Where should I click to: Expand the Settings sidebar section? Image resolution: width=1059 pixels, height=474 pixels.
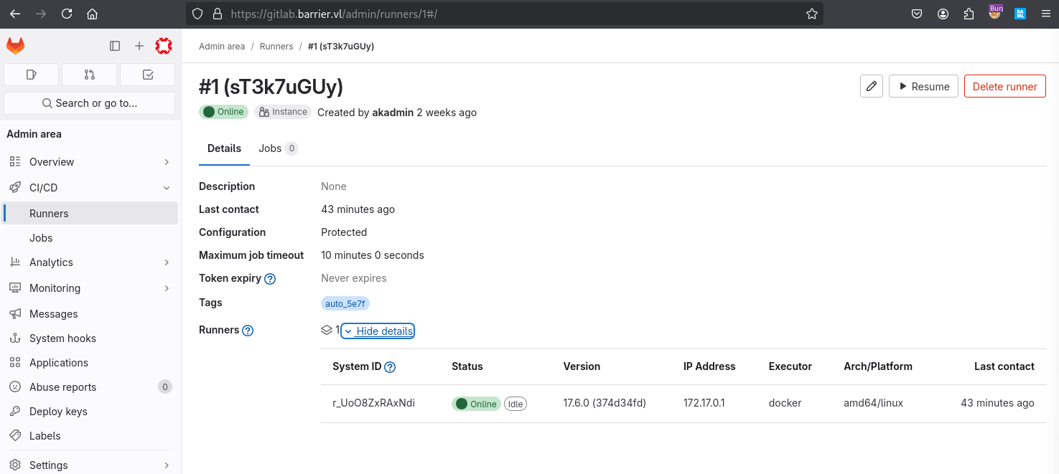[x=90, y=465]
